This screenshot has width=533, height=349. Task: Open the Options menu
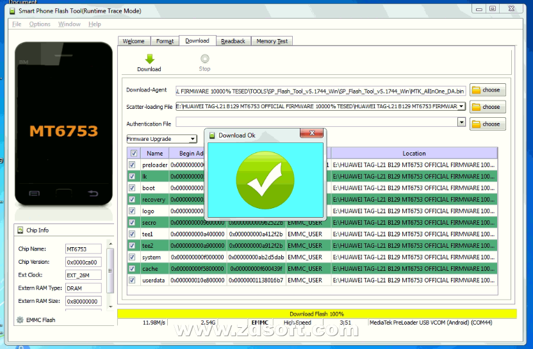pos(40,24)
